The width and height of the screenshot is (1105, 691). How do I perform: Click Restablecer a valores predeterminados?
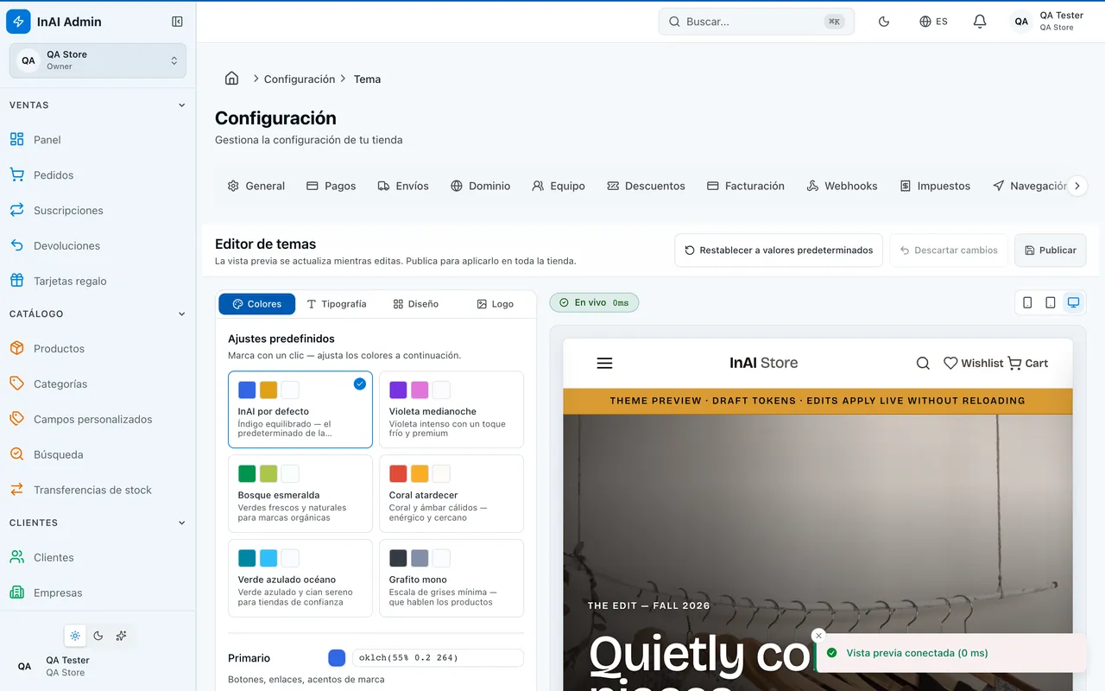[x=779, y=250]
